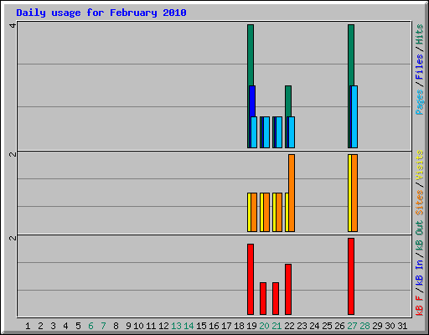Select the cyan Pages bar for day 20
The image size is (429, 335).
click(266, 132)
